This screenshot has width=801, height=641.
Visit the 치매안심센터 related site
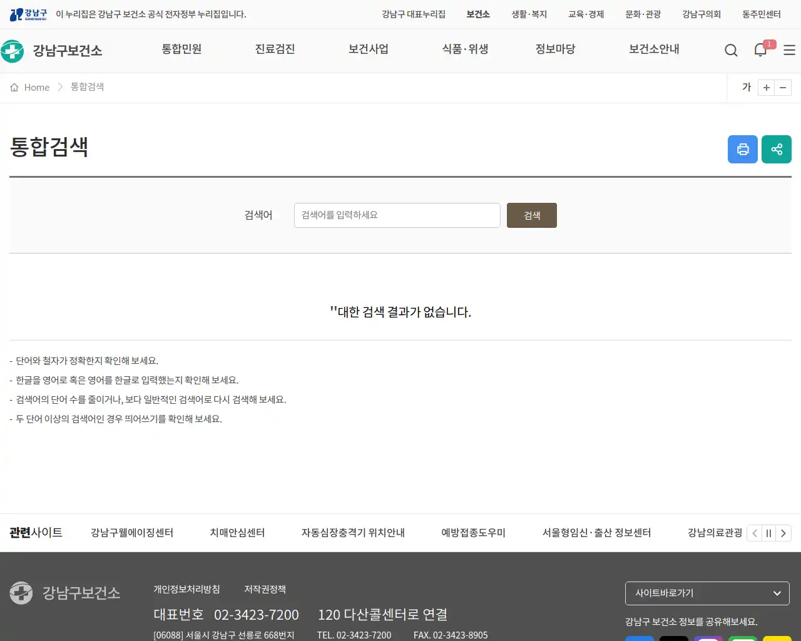pyautogui.click(x=237, y=533)
